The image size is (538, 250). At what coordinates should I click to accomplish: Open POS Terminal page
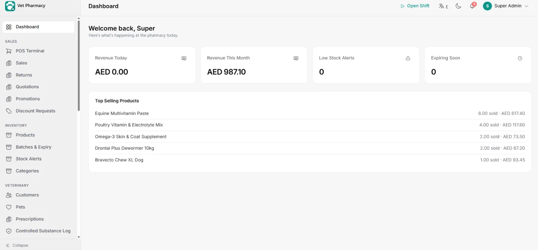(x=38, y=51)
